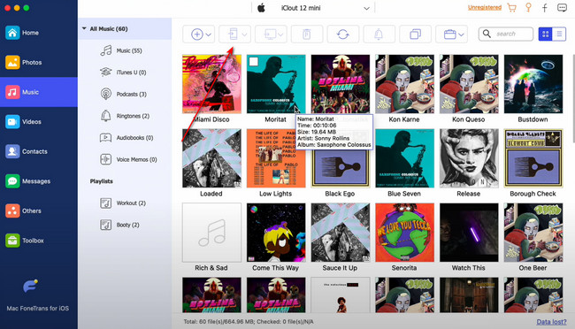Click the vertical scrollbar on the right
Viewport: 575px width, 329px height.
(573, 97)
